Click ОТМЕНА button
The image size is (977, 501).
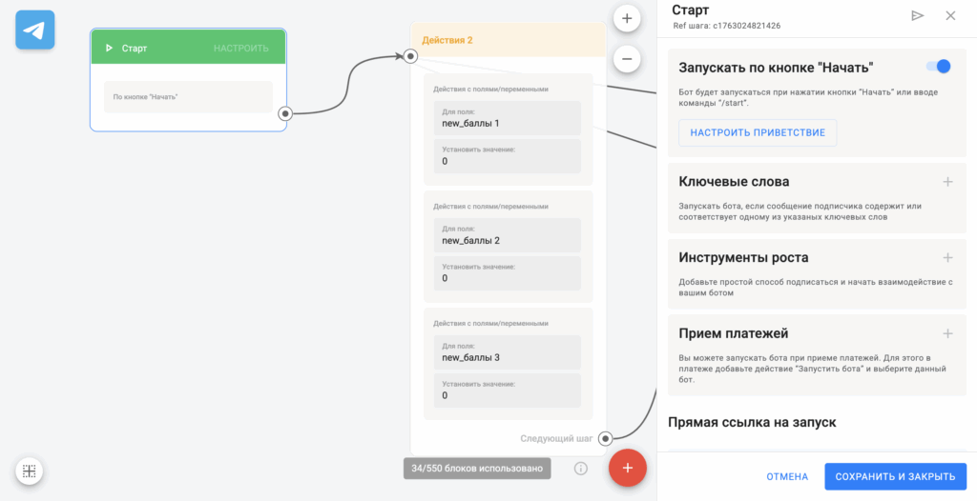point(787,477)
